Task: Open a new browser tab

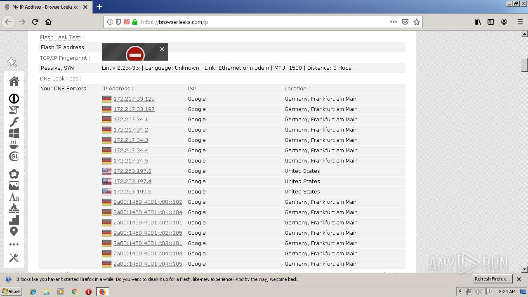Action: point(99,7)
